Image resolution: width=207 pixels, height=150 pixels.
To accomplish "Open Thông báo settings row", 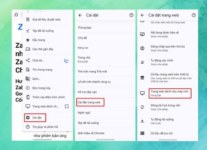I will tap(105, 27).
